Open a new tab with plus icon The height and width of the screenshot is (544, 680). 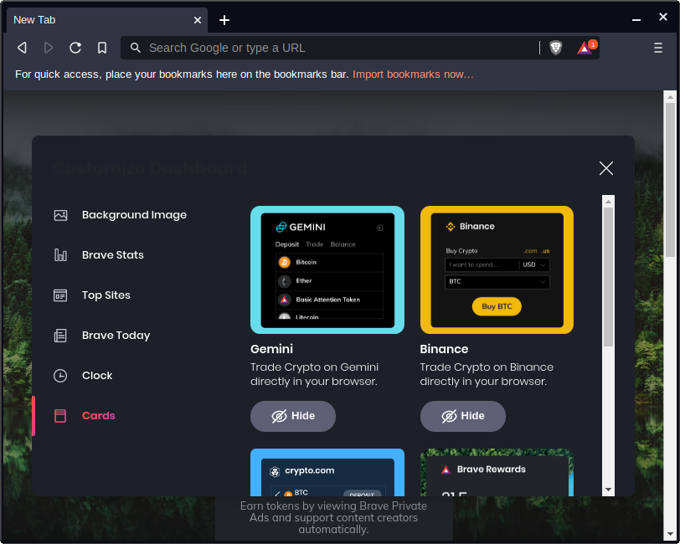(224, 20)
